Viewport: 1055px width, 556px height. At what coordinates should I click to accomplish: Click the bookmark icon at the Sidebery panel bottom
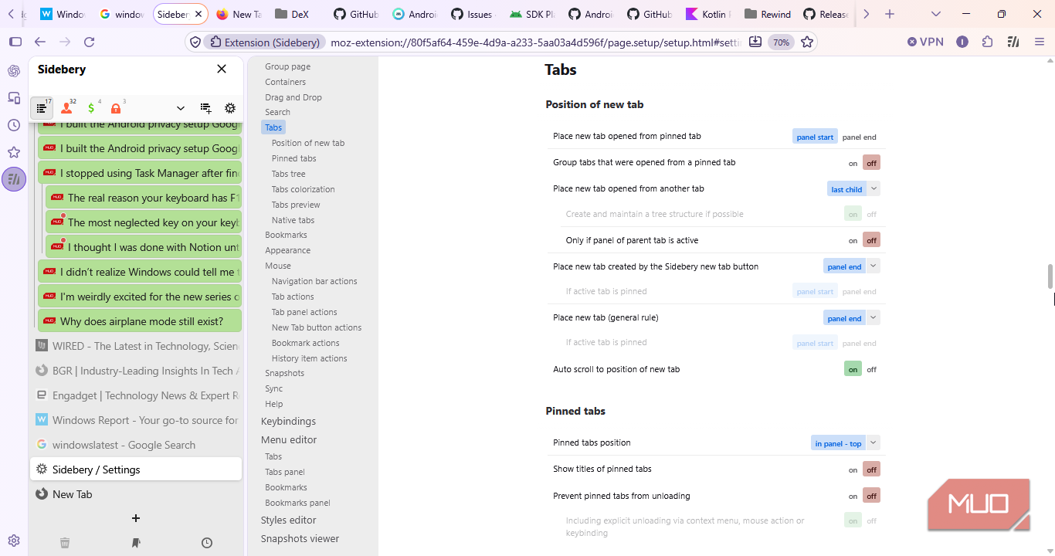136,543
